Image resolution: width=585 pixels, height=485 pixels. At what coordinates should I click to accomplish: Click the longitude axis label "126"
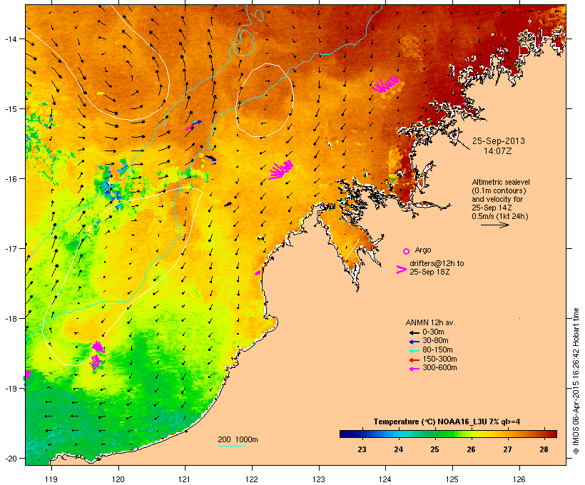coord(519,479)
